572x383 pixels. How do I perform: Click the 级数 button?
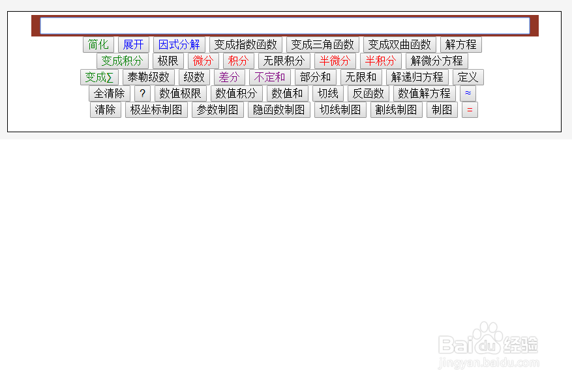[194, 78]
